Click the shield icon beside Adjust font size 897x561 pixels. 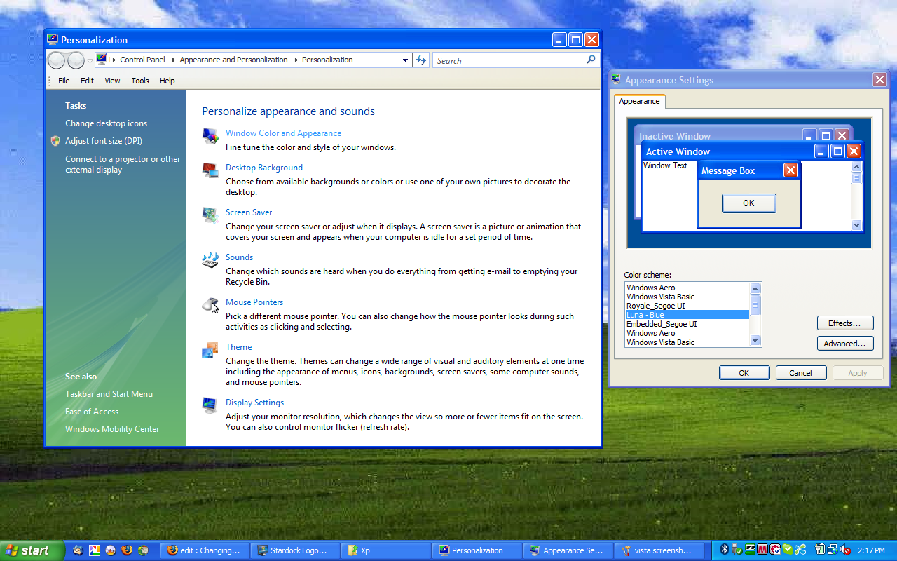click(55, 141)
